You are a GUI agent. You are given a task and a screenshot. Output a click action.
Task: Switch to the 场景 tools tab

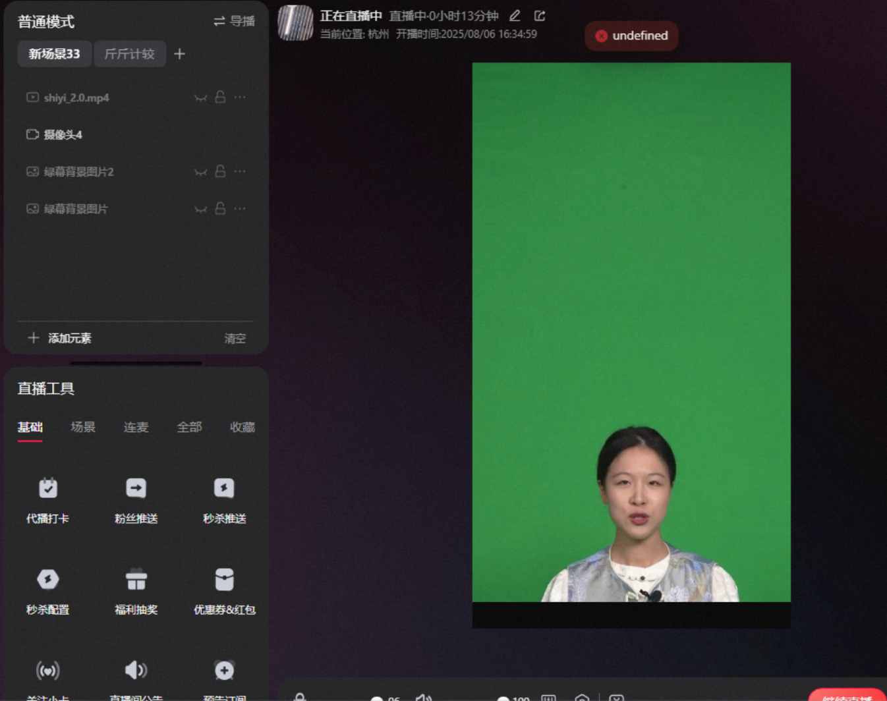(83, 427)
